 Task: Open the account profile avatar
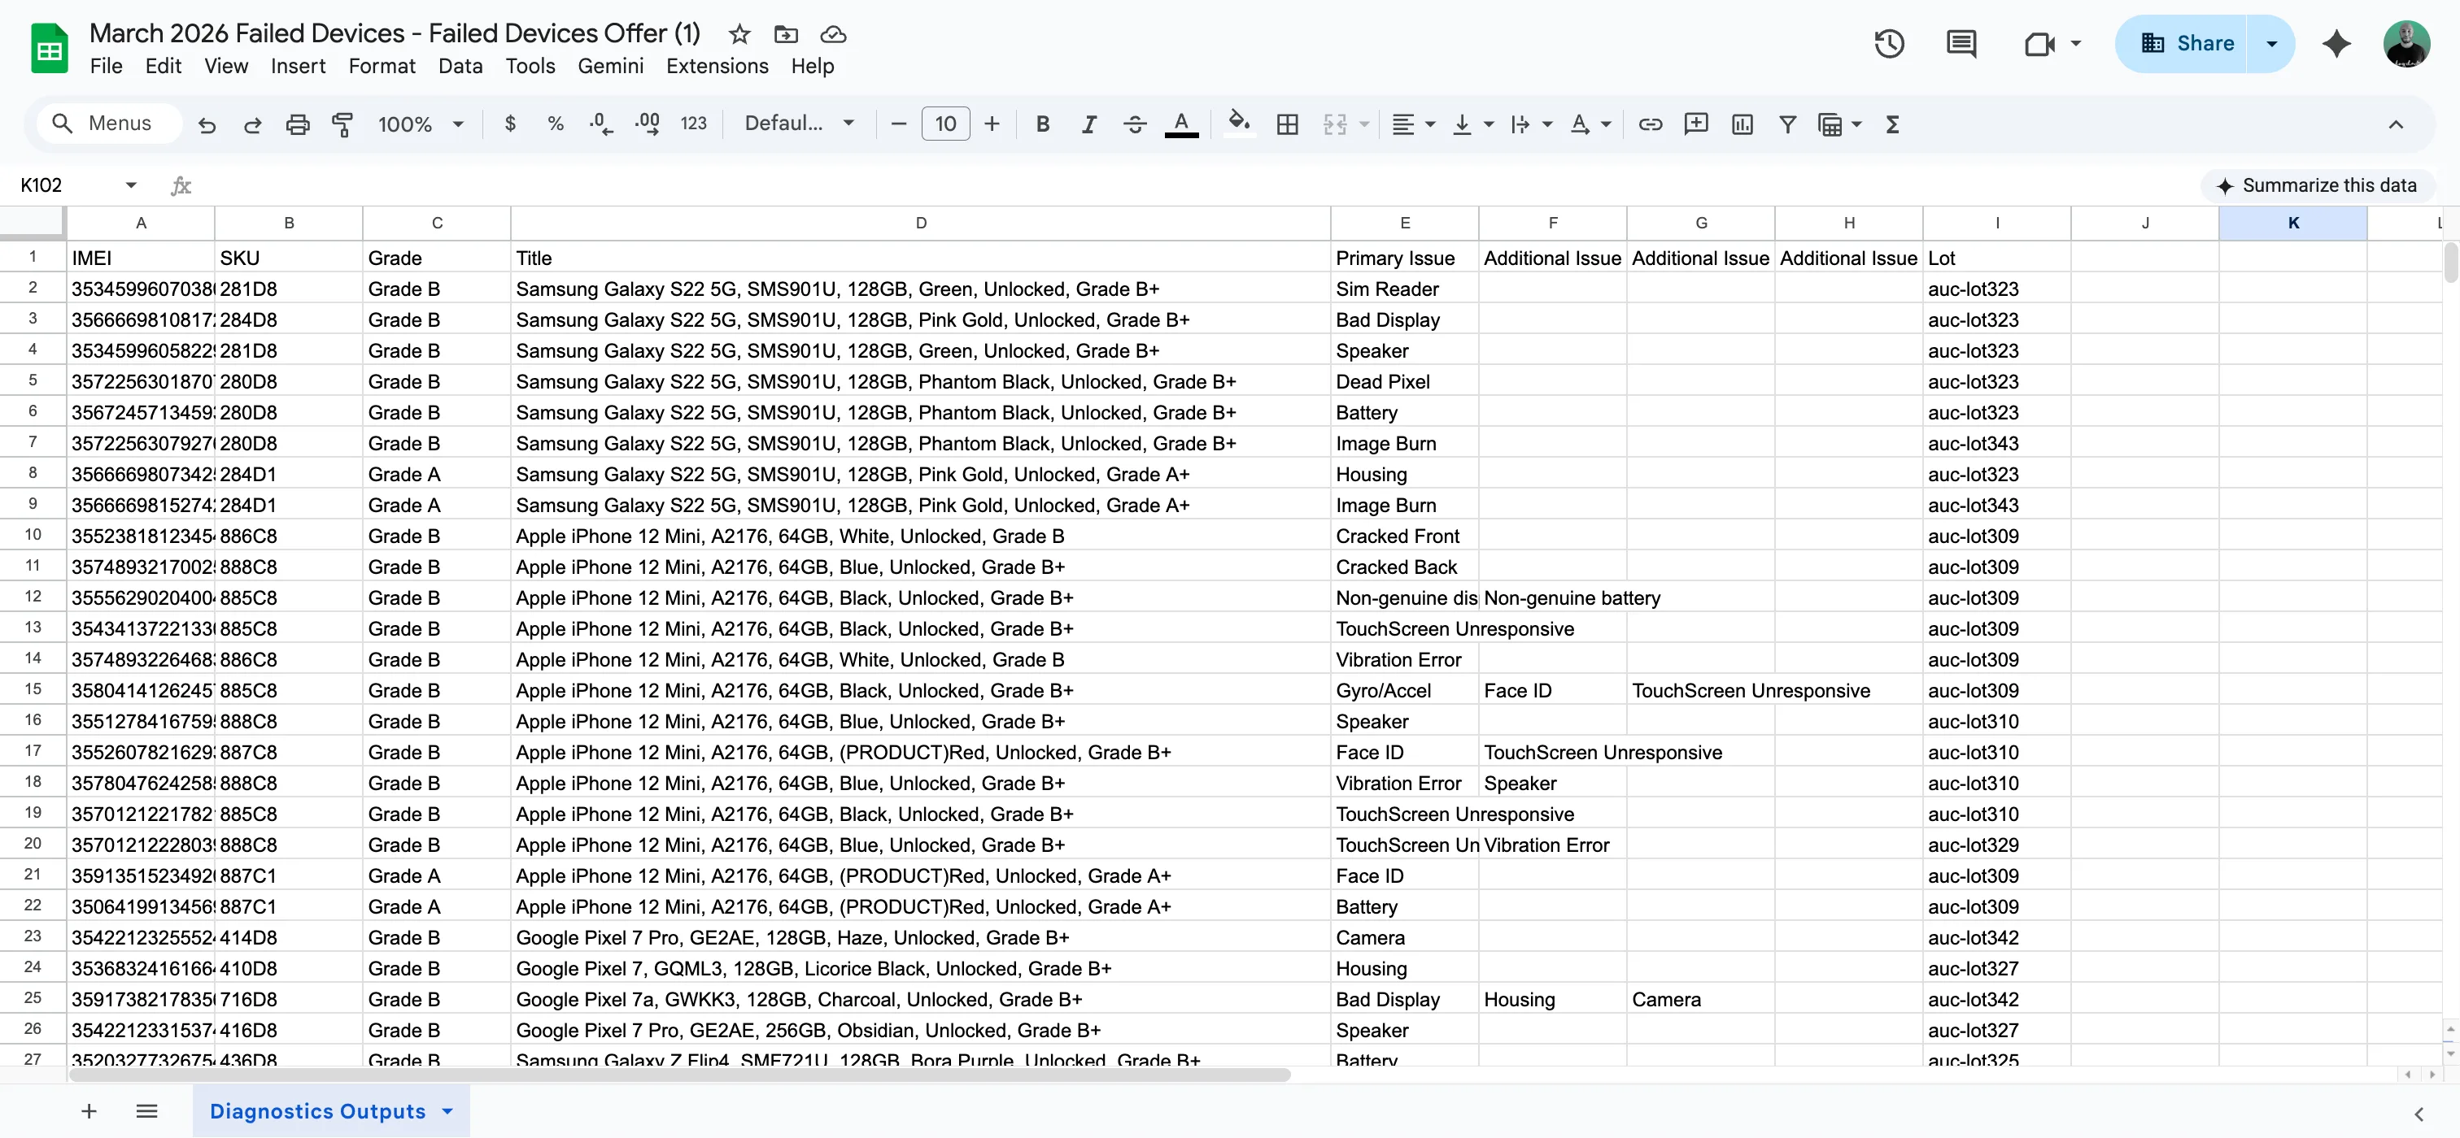(2406, 44)
